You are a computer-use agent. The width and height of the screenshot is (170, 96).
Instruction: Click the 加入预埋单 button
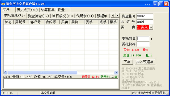[145, 62]
